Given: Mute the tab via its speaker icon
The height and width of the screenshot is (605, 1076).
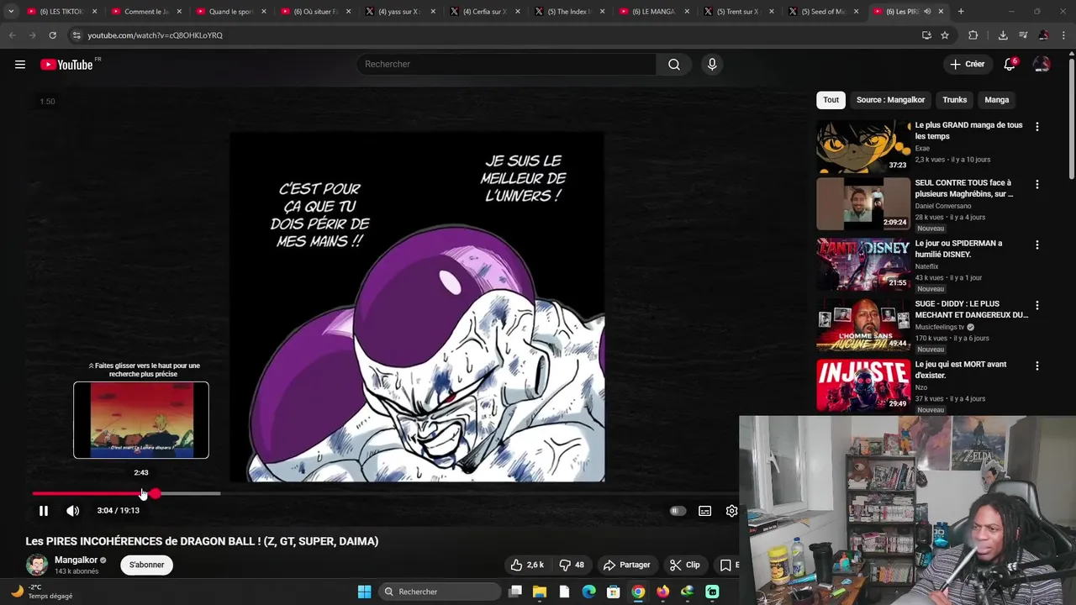Looking at the screenshot, I should coord(927,12).
